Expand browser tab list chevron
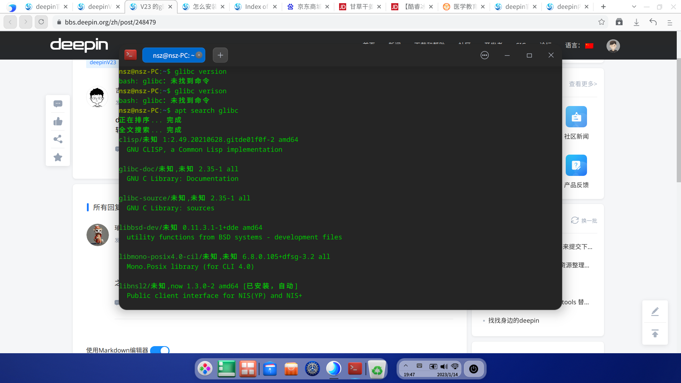The height and width of the screenshot is (383, 681). (634, 7)
